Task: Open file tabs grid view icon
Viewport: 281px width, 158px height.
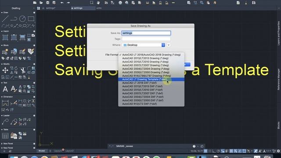Action: click(39, 8)
